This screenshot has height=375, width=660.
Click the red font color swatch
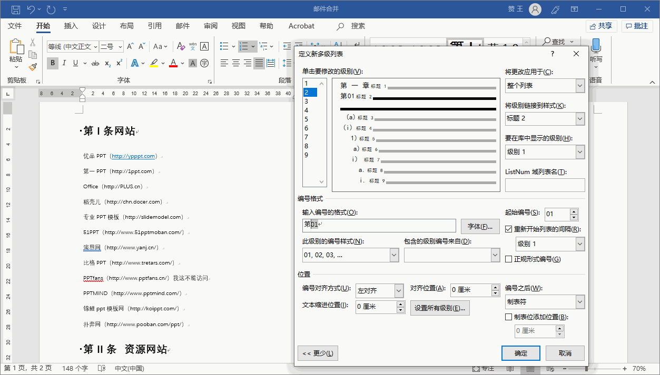[x=173, y=63]
